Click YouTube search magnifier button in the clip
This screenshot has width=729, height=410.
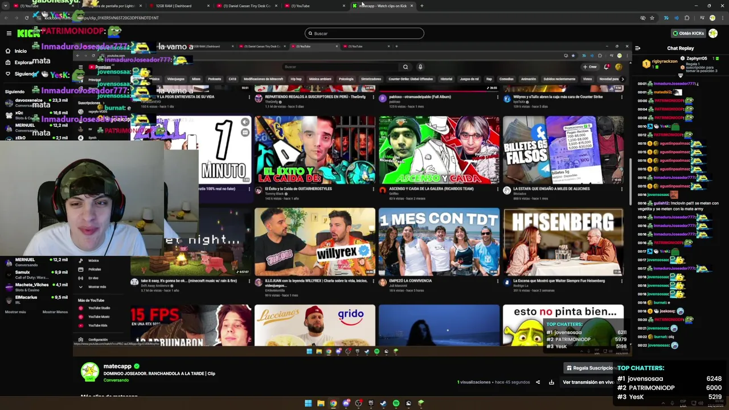(406, 67)
